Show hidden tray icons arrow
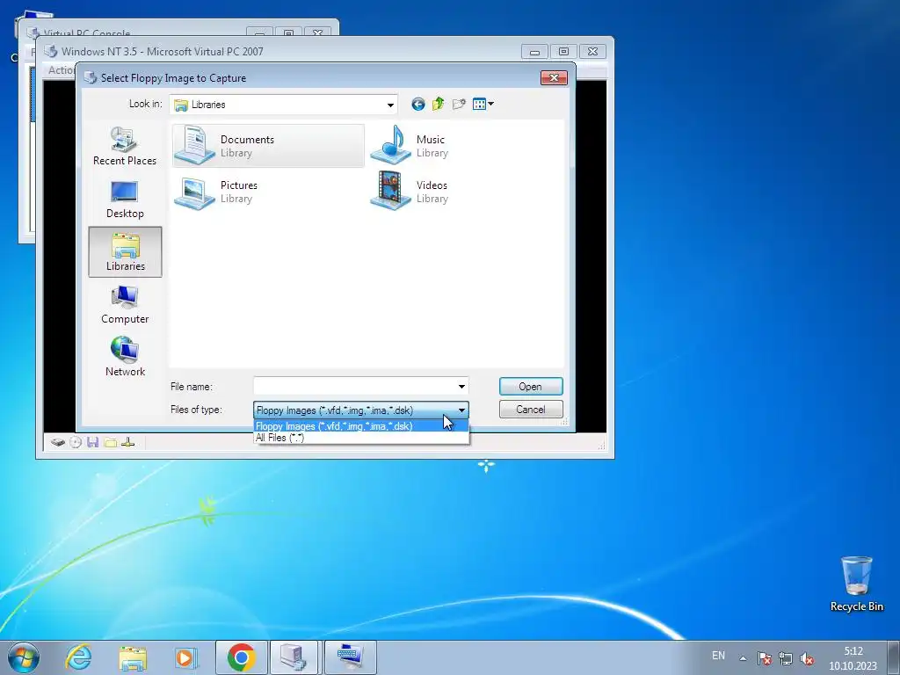900x675 pixels. coord(743,658)
